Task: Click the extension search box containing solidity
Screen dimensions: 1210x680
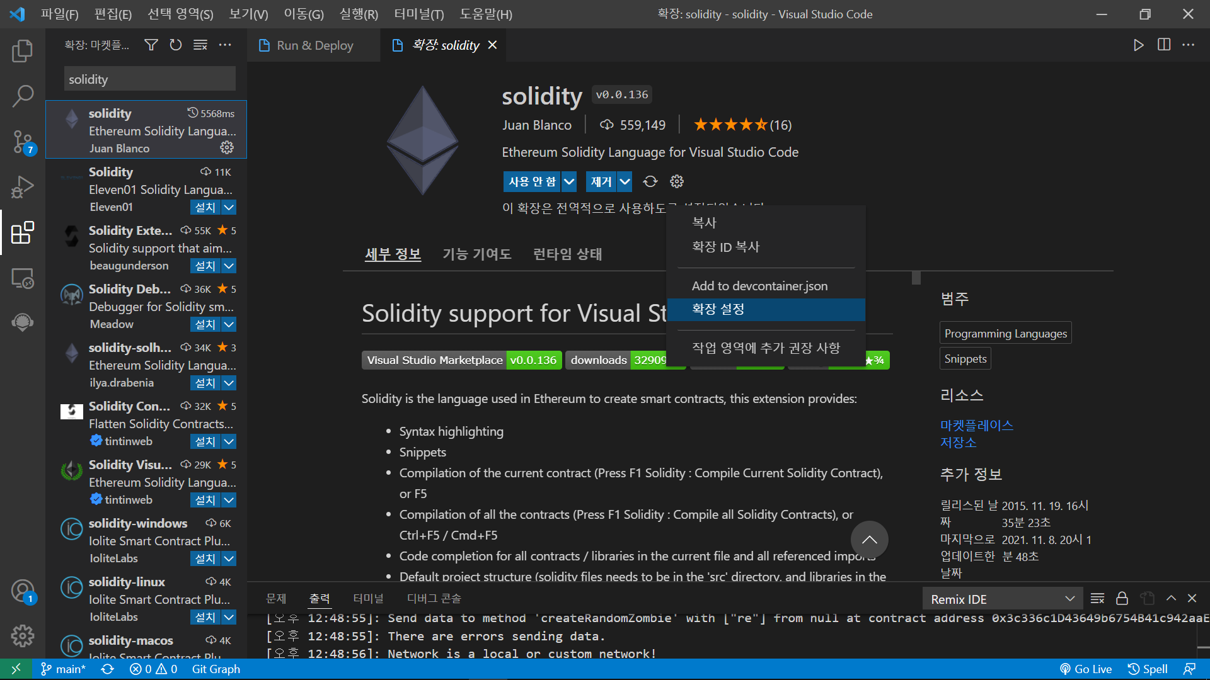Action: point(149,79)
